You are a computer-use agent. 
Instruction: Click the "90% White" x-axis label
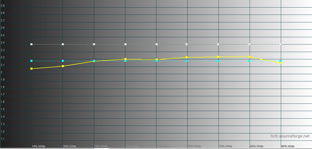click(x=288, y=146)
